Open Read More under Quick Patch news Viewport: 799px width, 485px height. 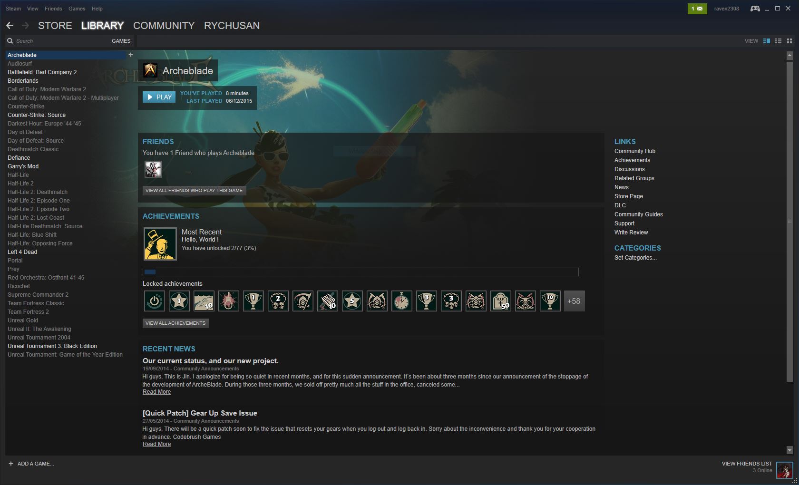coord(156,444)
